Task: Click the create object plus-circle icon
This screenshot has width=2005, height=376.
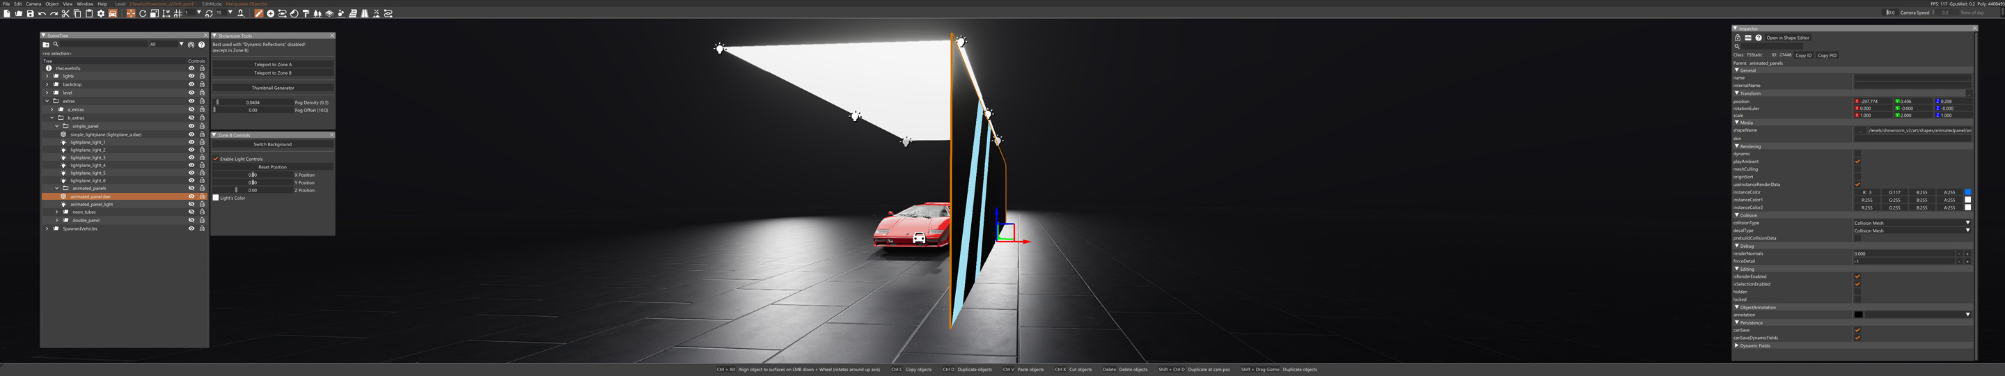Action: pyautogui.click(x=270, y=13)
